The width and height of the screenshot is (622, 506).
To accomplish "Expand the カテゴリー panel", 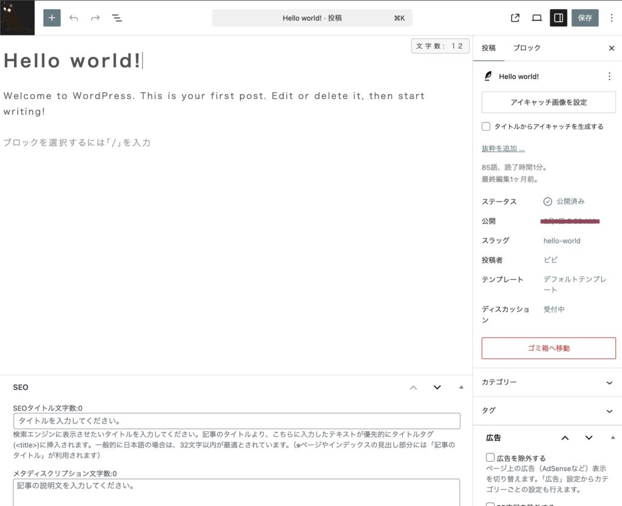I will (609, 382).
